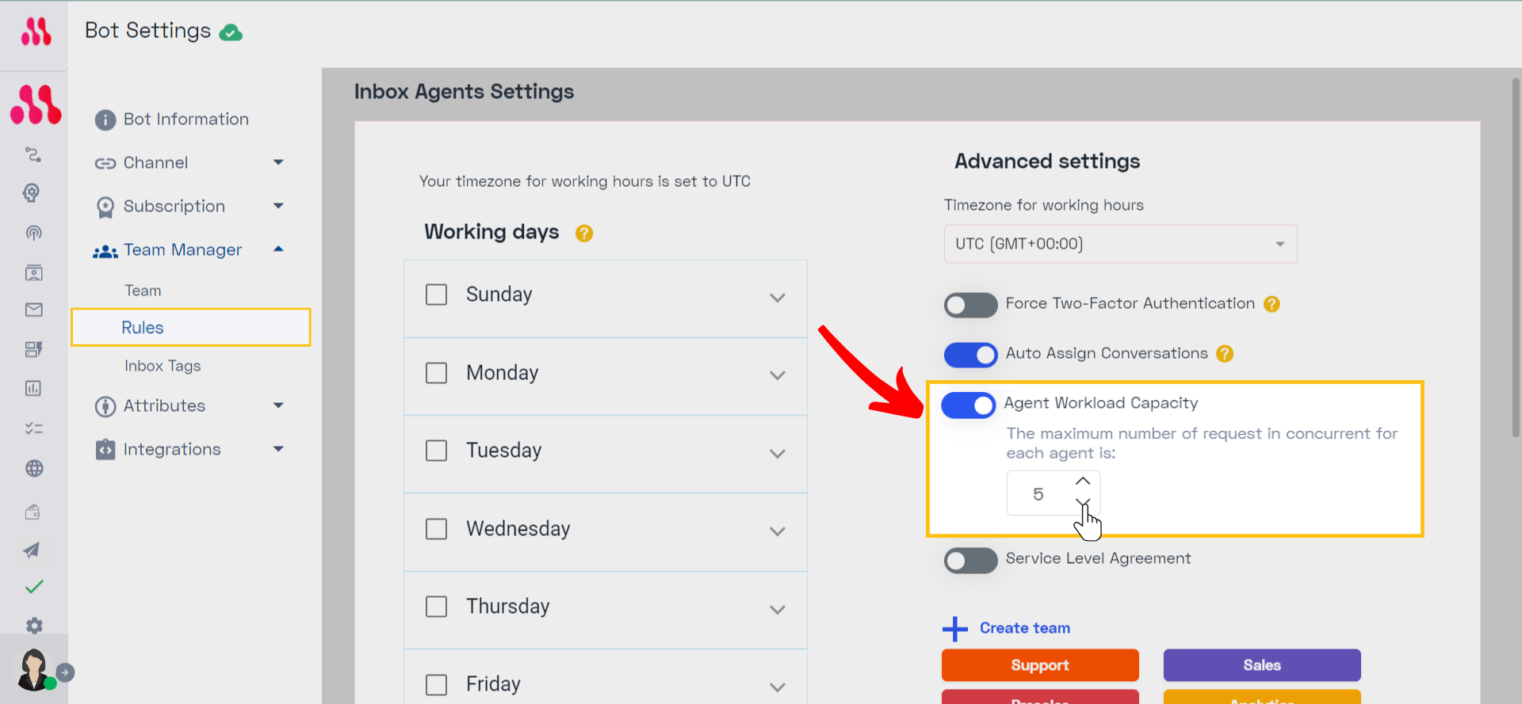Enable Force Two-Factor Authentication toggle

click(x=970, y=304)
